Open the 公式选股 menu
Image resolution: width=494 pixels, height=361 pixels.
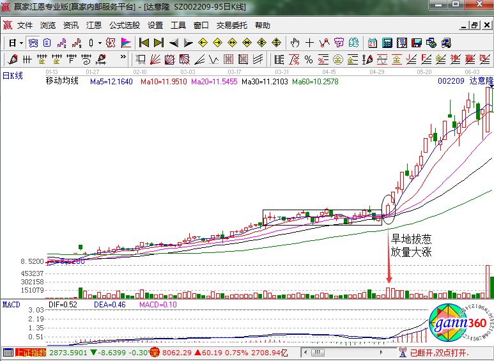click(124, 26)
